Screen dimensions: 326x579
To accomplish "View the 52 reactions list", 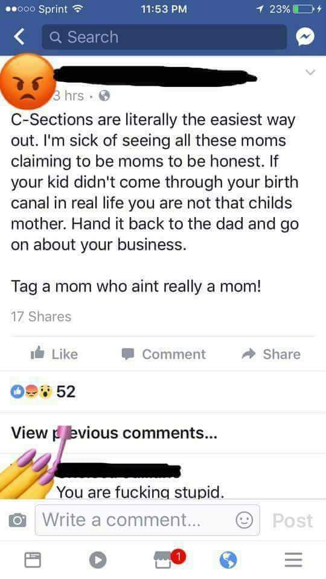I will tap(43, 391).
